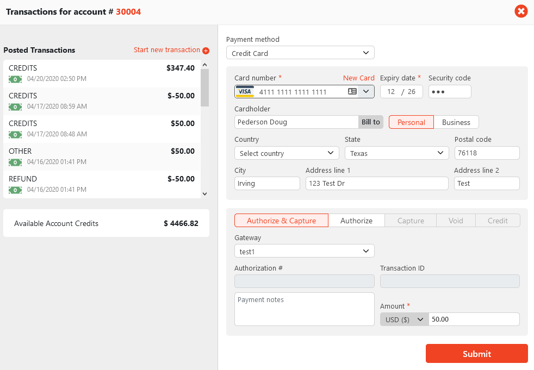The width and height of the screenshot is (534, 370).
Task: Click the plus icon beside Start new transaction
Action: point(206,51)
